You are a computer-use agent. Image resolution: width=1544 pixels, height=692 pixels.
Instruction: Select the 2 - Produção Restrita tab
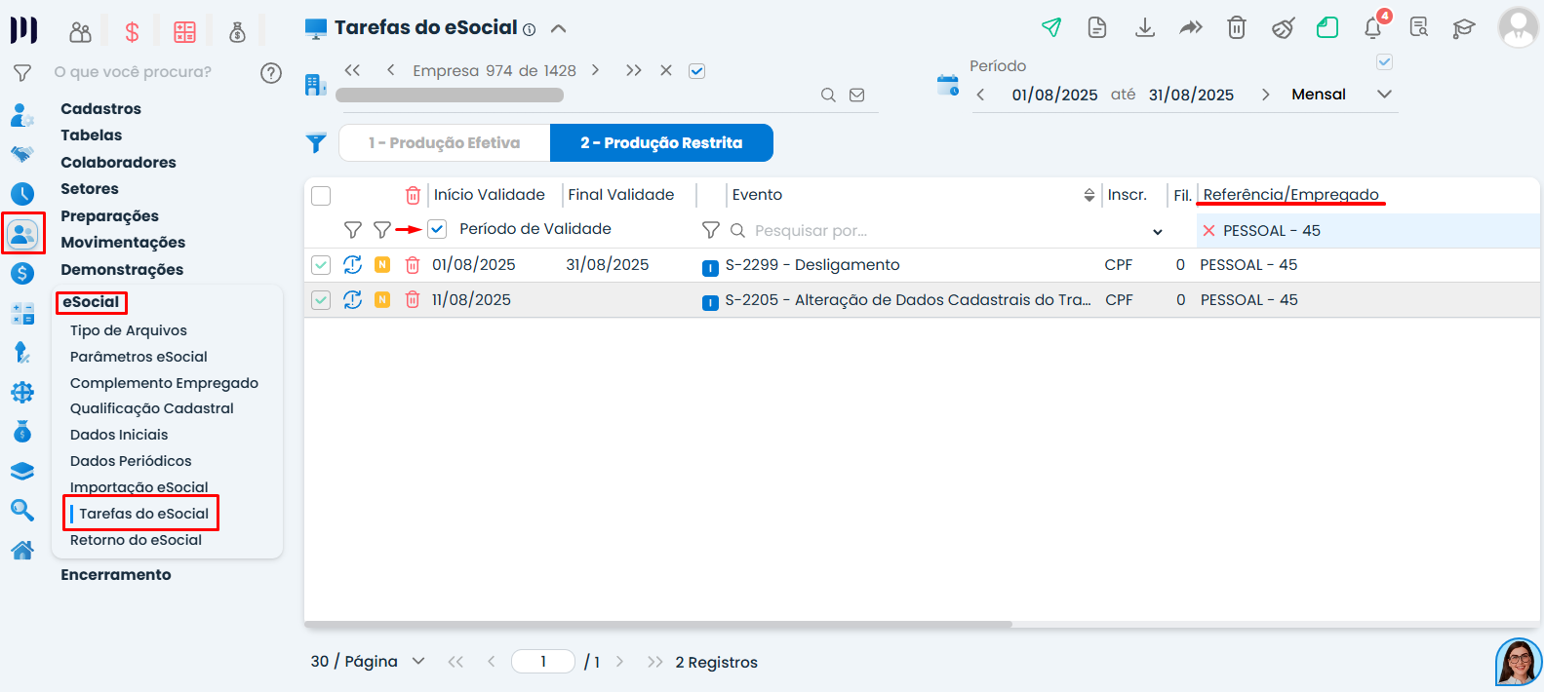pyautogui.click(x=661, y=143)
